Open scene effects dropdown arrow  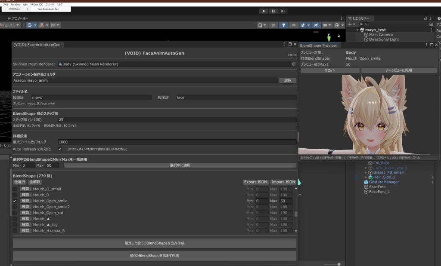(308, 25)
